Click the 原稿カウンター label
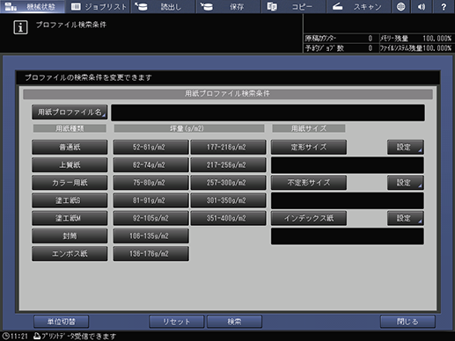Viewport: 455px width, 341px height. pyautogui.click(x=320, y=39)
